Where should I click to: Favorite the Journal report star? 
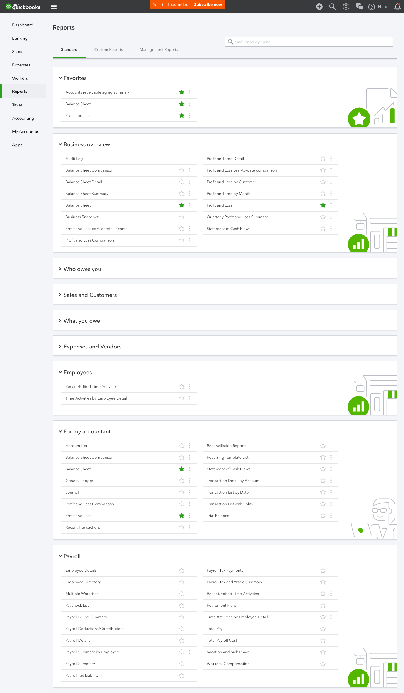pos(182,492)
